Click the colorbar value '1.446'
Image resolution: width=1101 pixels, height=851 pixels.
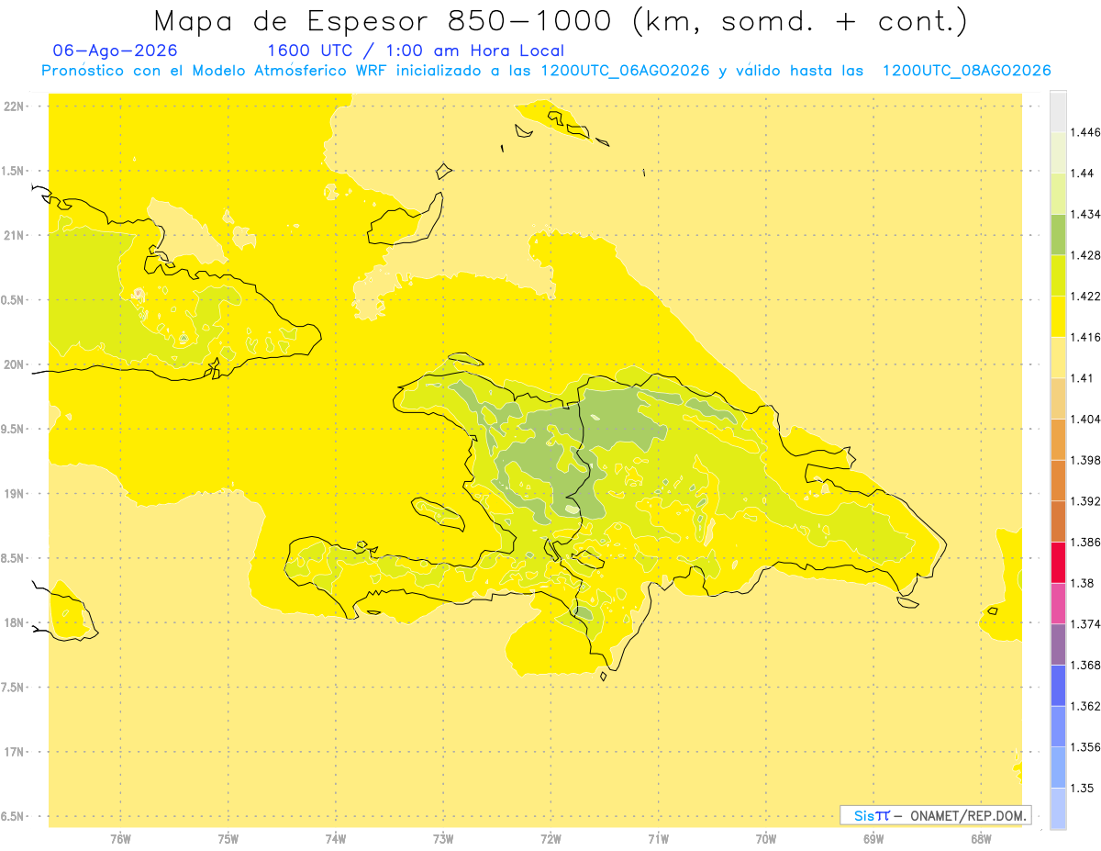(1086, 132)
